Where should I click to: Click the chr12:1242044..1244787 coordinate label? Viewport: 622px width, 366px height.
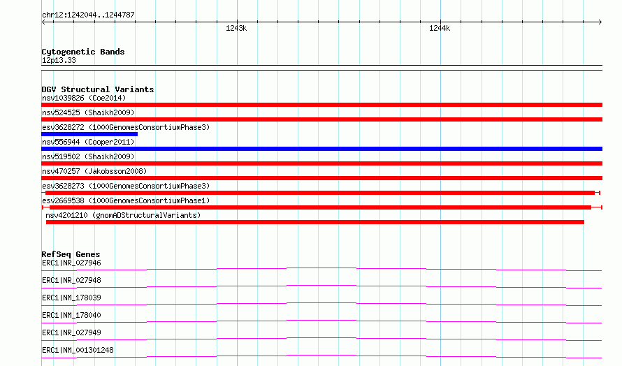pyautogui.click(x=88, y=15)
